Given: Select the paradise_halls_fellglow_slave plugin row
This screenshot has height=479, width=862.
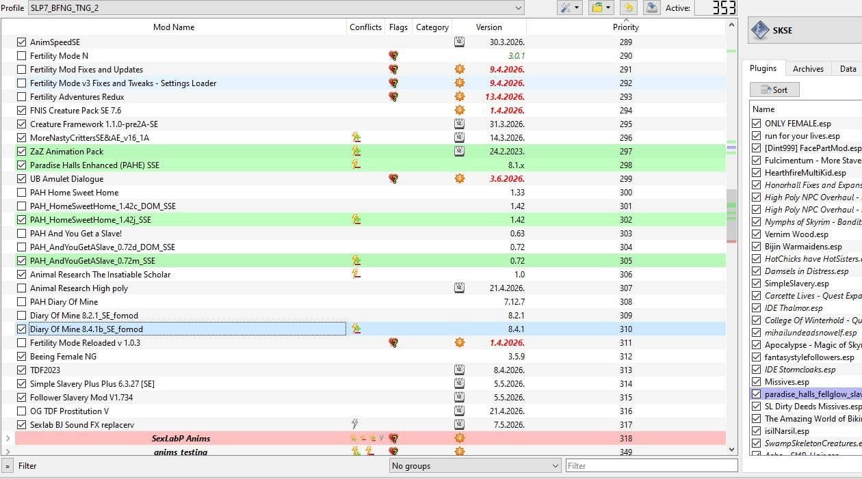Looking at the screenshot, I should point(806,394).
